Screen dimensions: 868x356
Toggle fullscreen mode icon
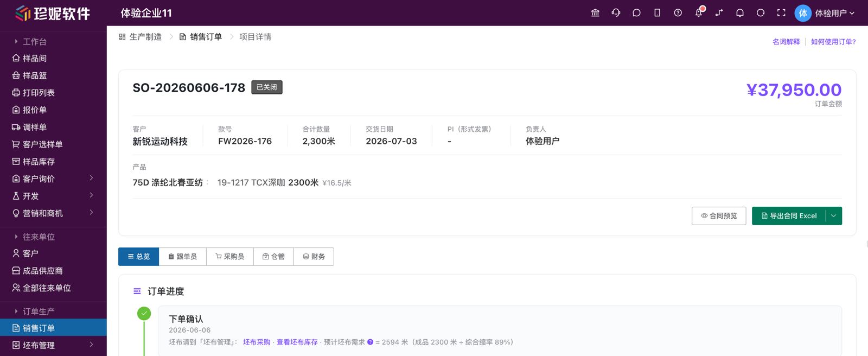[781, 13]
